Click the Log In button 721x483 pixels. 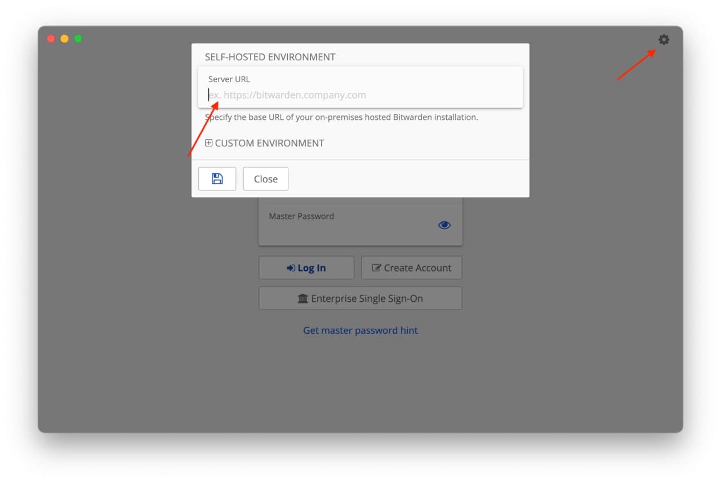tap(306, 268)
